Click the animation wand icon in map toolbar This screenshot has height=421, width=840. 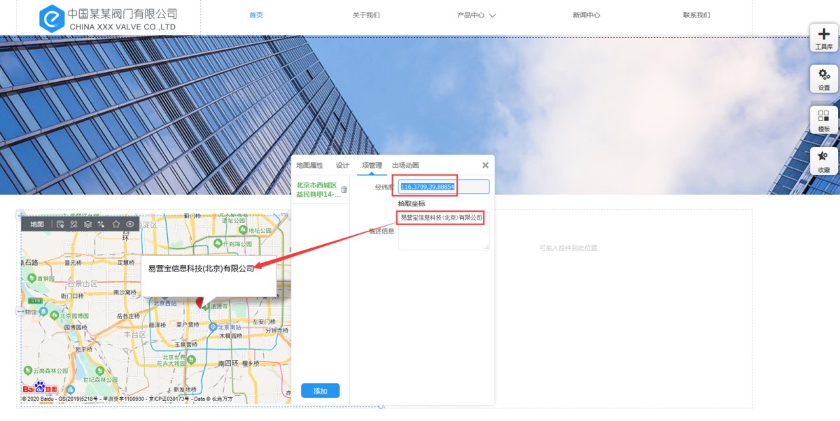(101, 224)
